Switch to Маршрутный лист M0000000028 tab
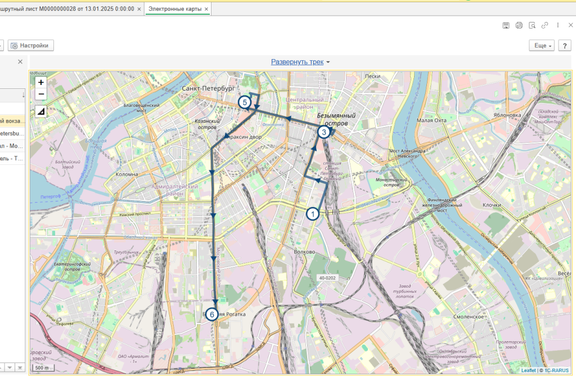The width and height of the screenshot is (576, 376). click(69, 9)
